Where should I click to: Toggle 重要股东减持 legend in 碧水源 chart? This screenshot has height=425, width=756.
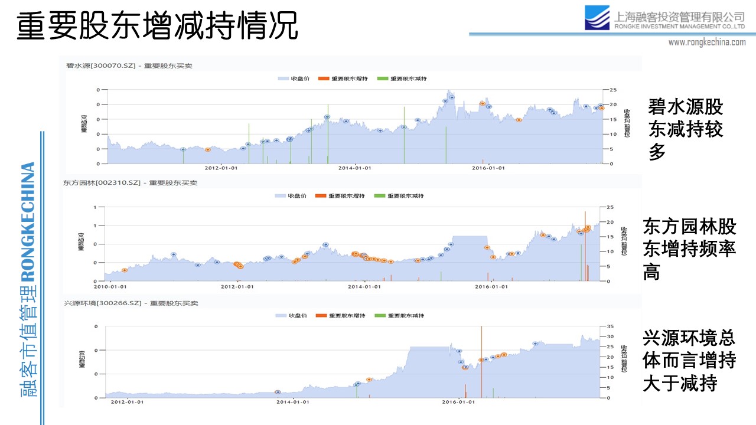coord(402,79)
